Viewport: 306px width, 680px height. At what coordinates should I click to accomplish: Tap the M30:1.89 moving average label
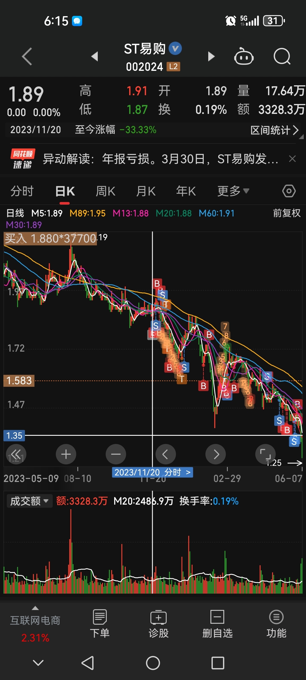click(24, 225)
